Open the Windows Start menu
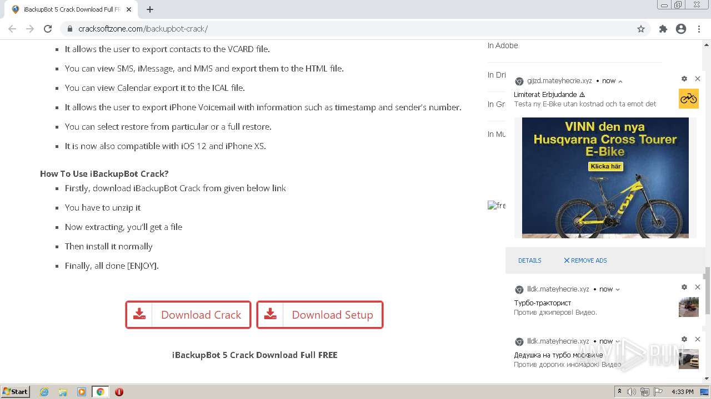Image resolution: width=711 pixels, height=399 pixels. [x=16, y=392]
